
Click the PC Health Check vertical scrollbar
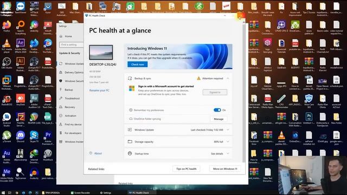point(244,93)
